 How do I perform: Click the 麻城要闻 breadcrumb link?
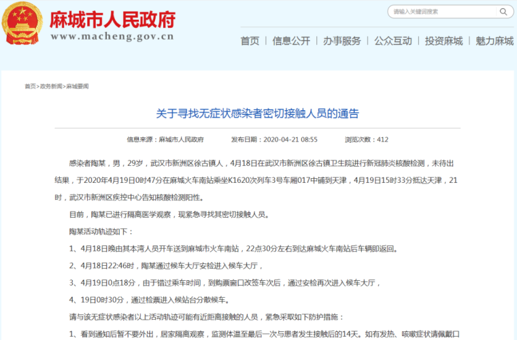click(78, 86)
